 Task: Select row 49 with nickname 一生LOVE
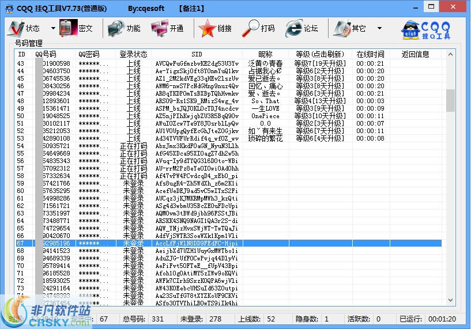pyautogui.click(x=228, y=108)
